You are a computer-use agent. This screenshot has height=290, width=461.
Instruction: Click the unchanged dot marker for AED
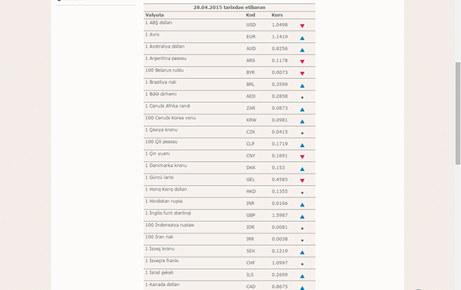pyautogui.click(x=302, y=97)
